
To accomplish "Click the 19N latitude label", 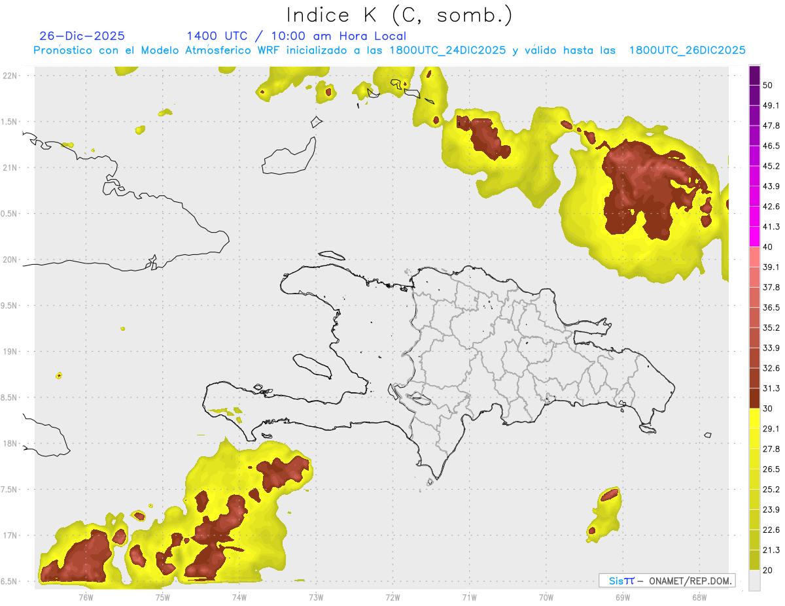I will click(10, 352).
